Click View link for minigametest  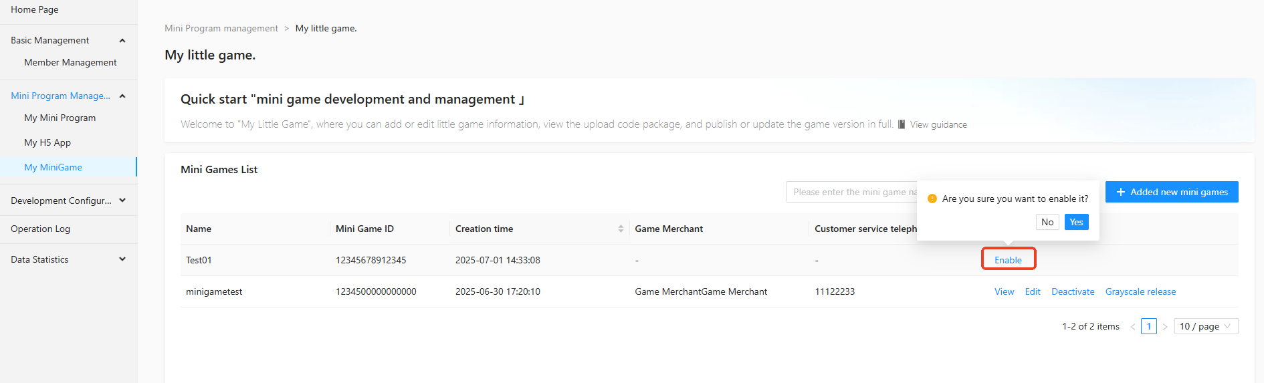[x=1004, y=291]
